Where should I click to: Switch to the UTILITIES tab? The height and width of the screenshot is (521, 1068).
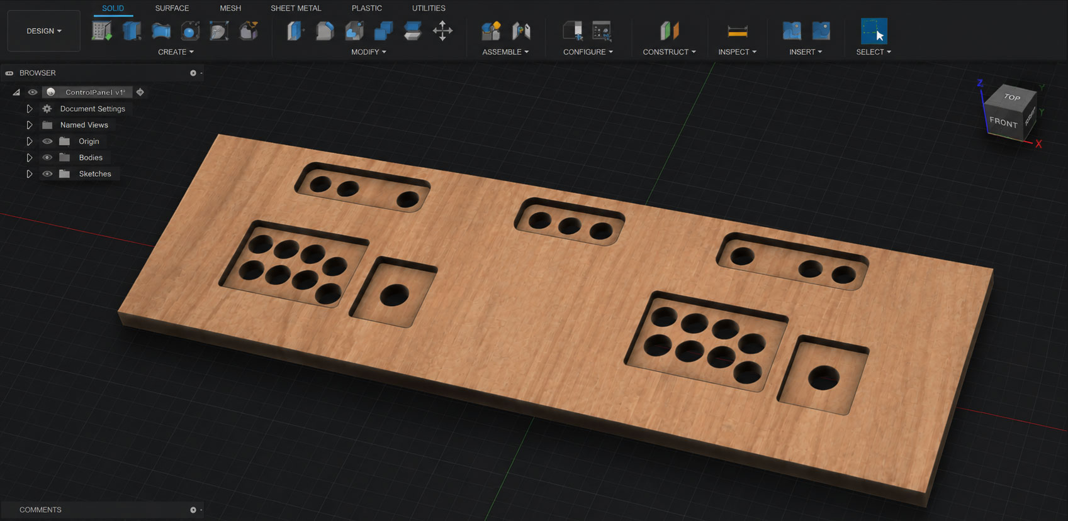[429, 8]
